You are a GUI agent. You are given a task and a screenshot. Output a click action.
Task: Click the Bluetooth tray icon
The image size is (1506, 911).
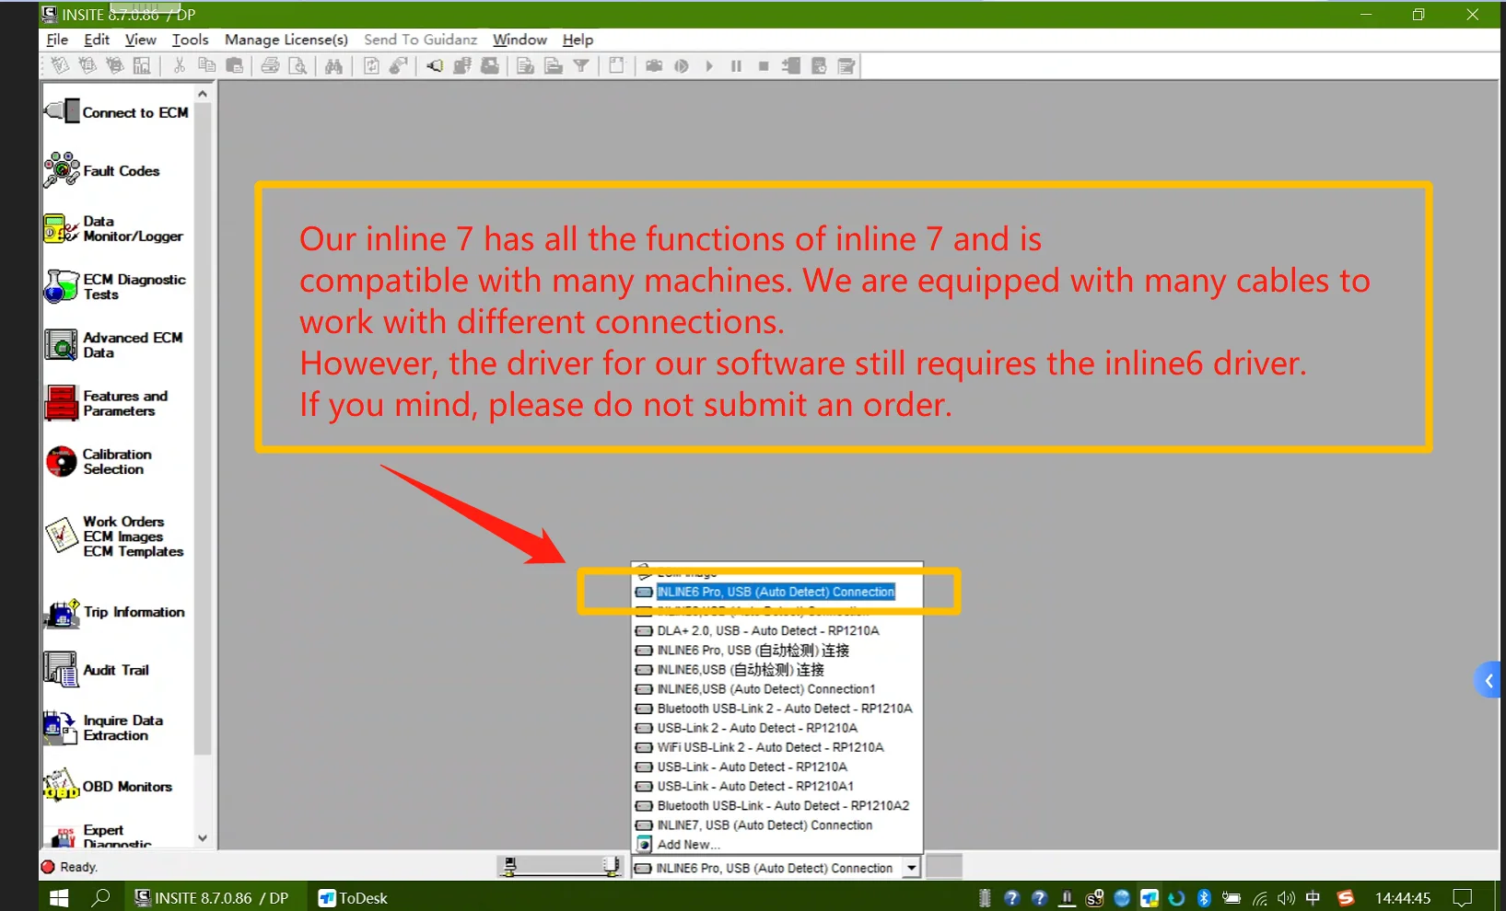pyautogui.click(x=1204, y=897)
